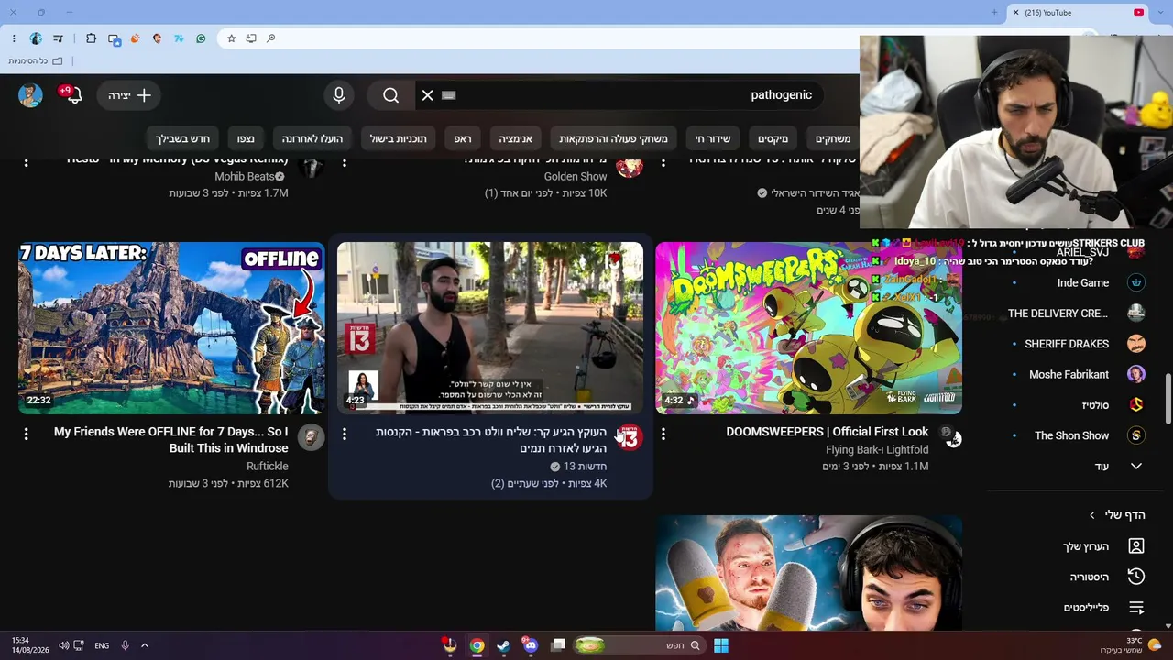
Task: Visit the Mohib Beats channel link
Action: click(x=245, y=176)
